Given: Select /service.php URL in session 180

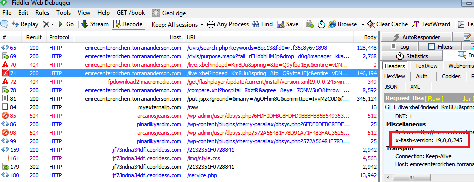Looking at the screenshot, I should pos(202,175).
